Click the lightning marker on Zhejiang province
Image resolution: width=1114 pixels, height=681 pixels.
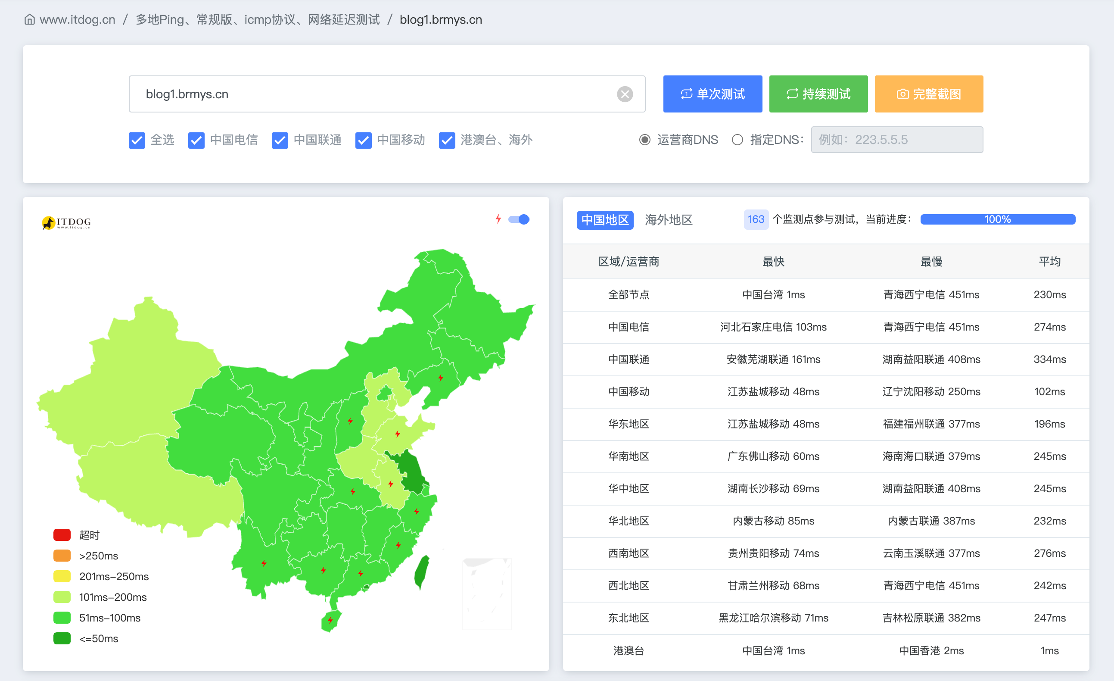click(x=417, y=511)
